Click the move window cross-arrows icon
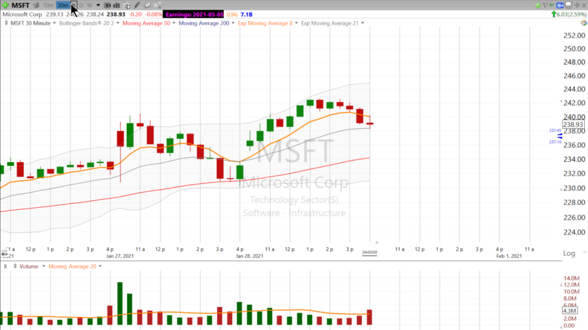The image size is (588, 330). coord(577,5)
